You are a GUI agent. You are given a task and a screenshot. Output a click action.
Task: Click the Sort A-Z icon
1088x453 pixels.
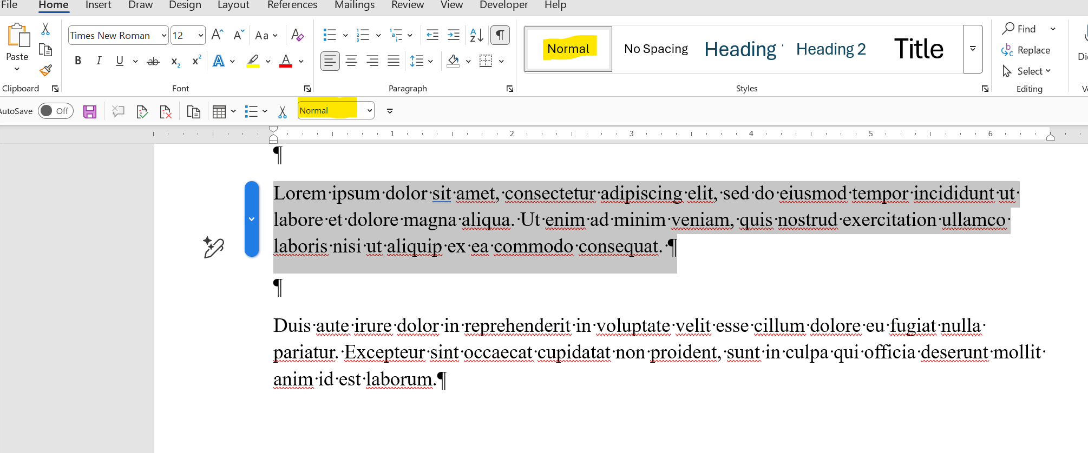point(476,35)
